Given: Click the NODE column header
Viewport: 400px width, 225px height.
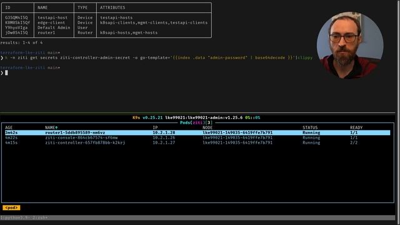Looking at the screenshot, I should click(x=207, y=127).
